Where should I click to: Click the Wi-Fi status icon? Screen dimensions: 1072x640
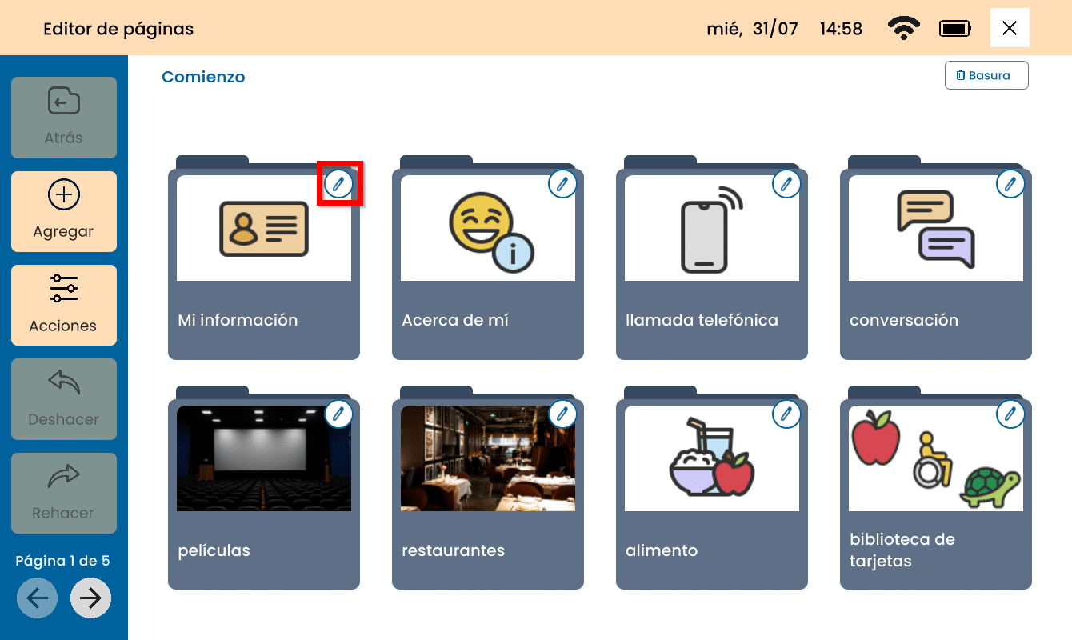click(x=903, y=29)
